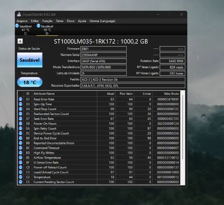The image size is (224, 205).
Task: Click the status orb for the C2 Temperature row
Action: pyautogui.click(x=21, y=177)
